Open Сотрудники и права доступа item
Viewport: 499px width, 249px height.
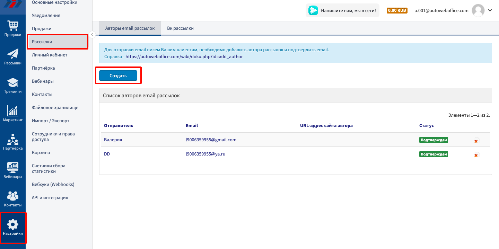tap(53, 136)
